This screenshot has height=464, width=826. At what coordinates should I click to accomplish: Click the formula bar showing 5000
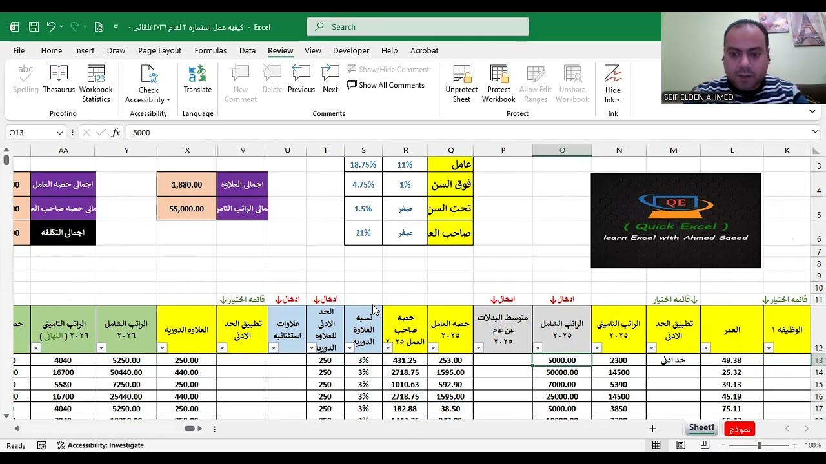467,132
